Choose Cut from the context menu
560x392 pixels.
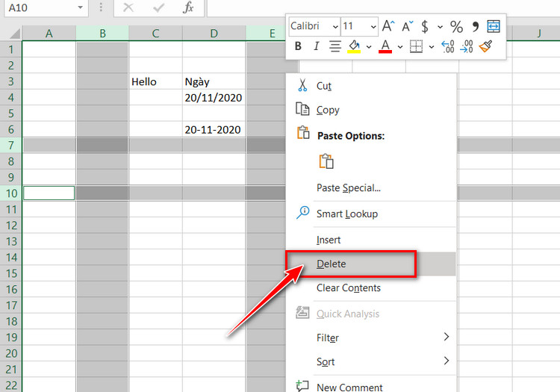pos(371,86)
